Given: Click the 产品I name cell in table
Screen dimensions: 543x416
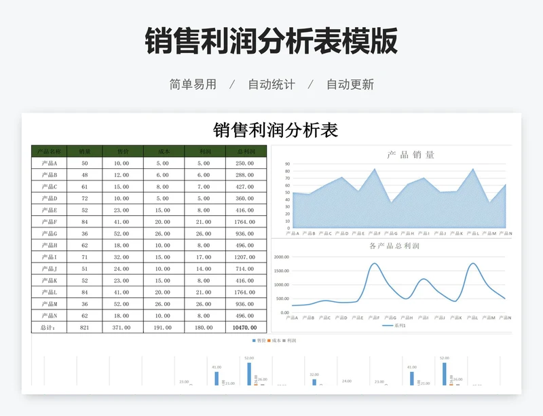Looking at the screenshot, I should coord(49,257).
